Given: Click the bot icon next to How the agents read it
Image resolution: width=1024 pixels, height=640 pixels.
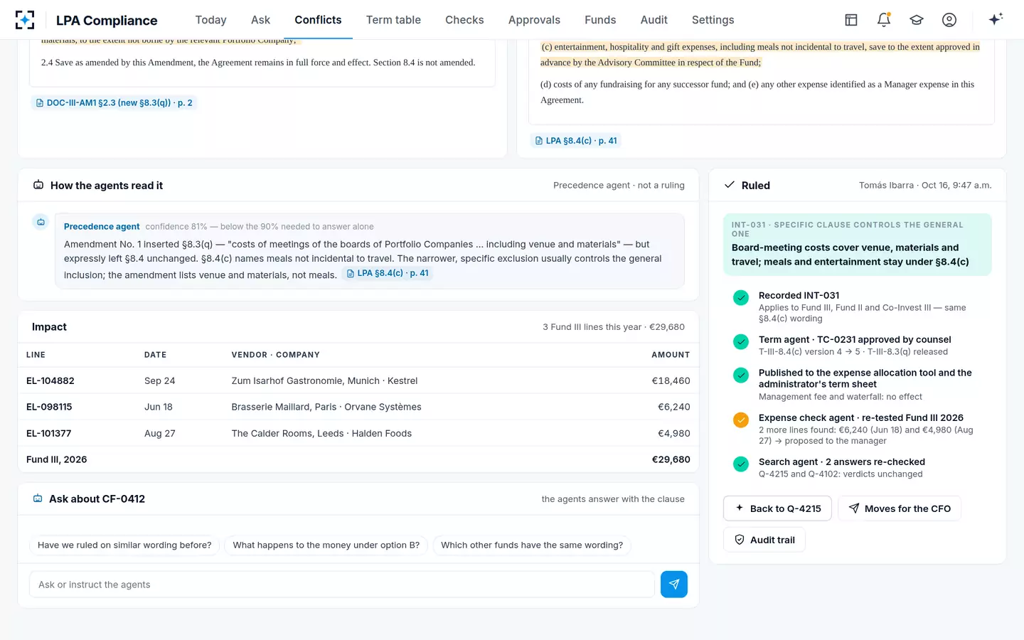Looking at the screenshot, I should click(x=38, y=186).
